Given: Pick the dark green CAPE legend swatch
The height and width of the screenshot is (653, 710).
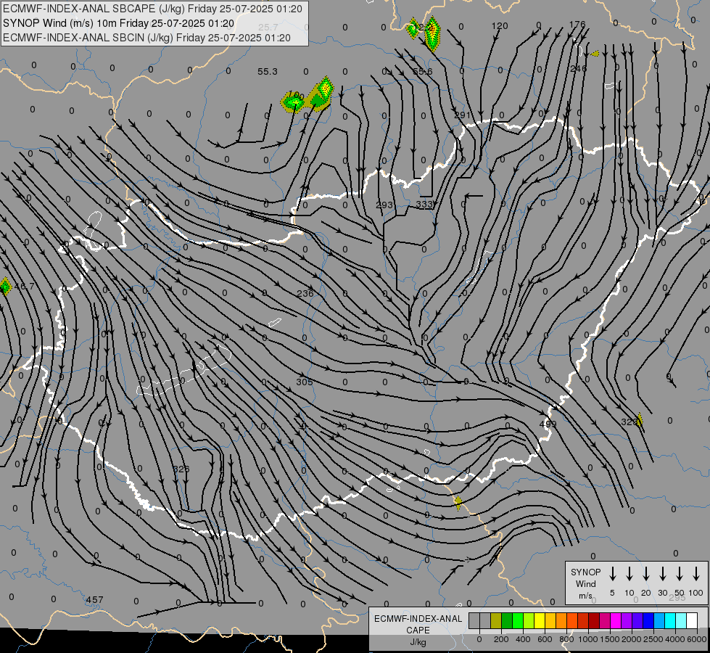Looking at the screenshot, I should click(507, 620).
